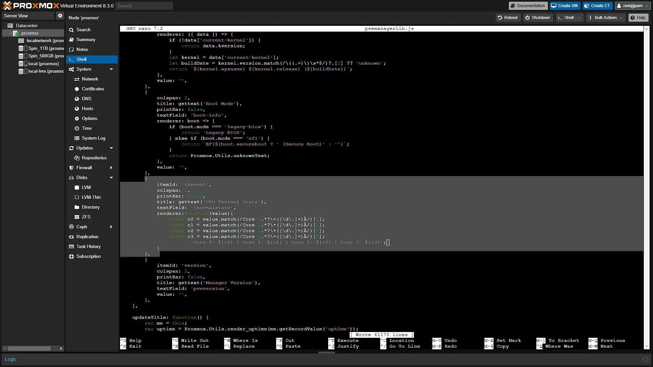Open the Time settings page
This screenshot has width=653, height=367.
click(92, 128)
